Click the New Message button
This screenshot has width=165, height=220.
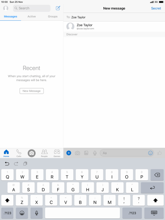32,91
